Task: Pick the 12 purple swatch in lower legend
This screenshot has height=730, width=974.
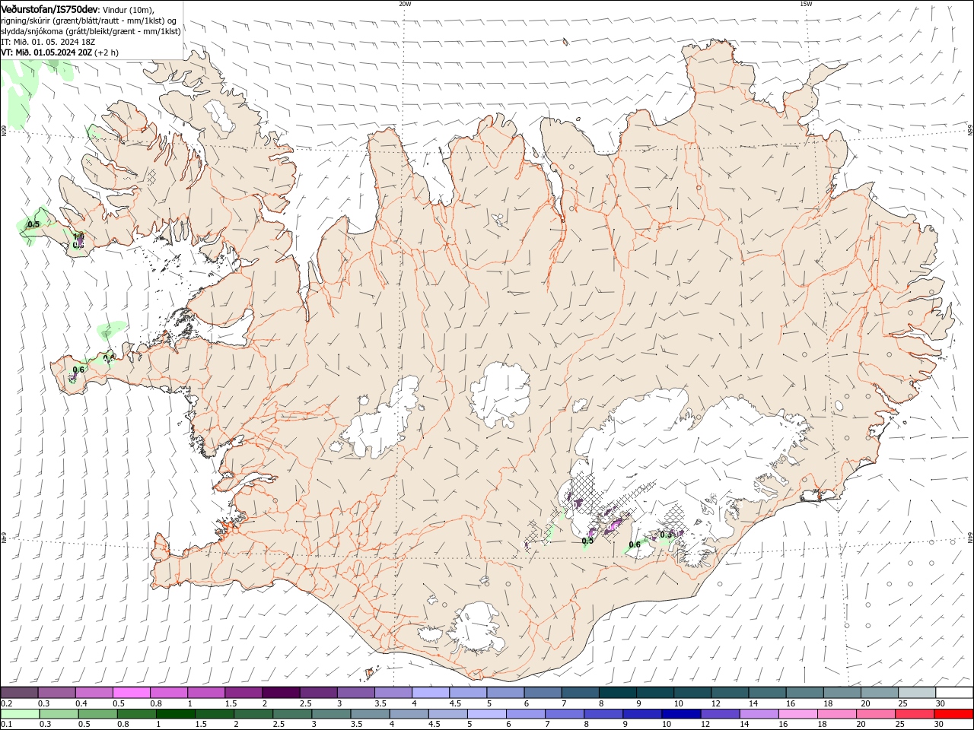Action: point(720,714)
